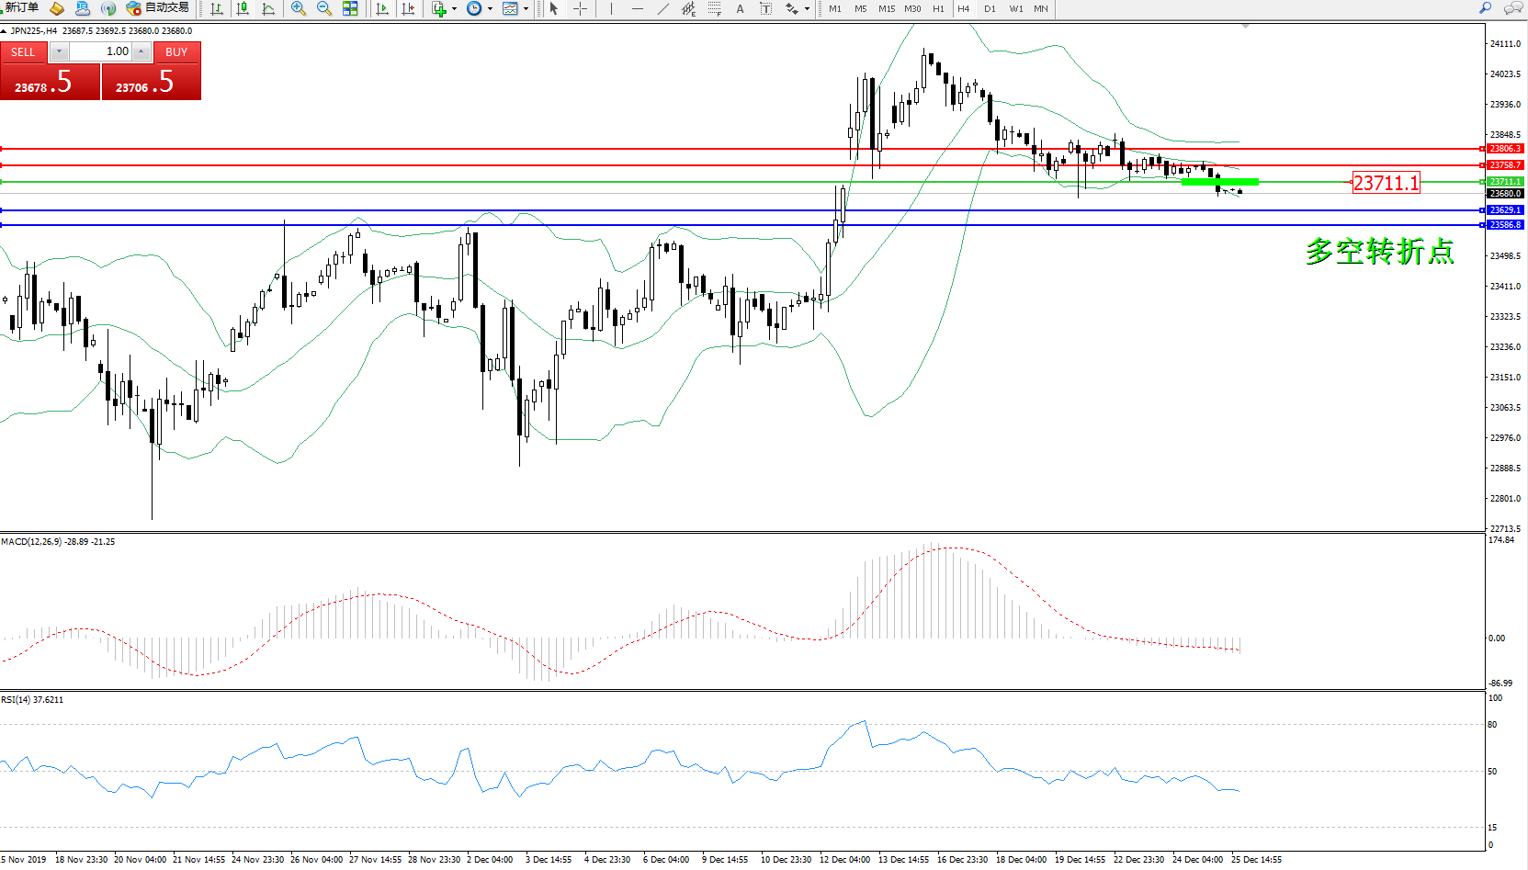Switch to the M15 timeframe
This screenshot has width=1528, height=870.
[886, 8]
